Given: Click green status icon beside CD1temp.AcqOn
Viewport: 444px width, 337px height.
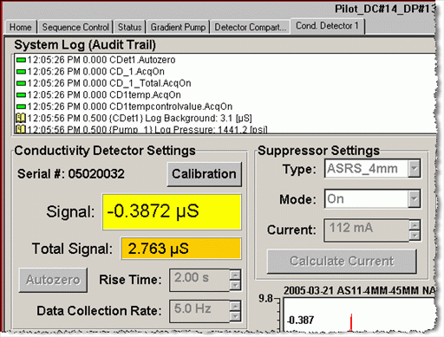Looking at the screenshot, I should pos(21,95).
